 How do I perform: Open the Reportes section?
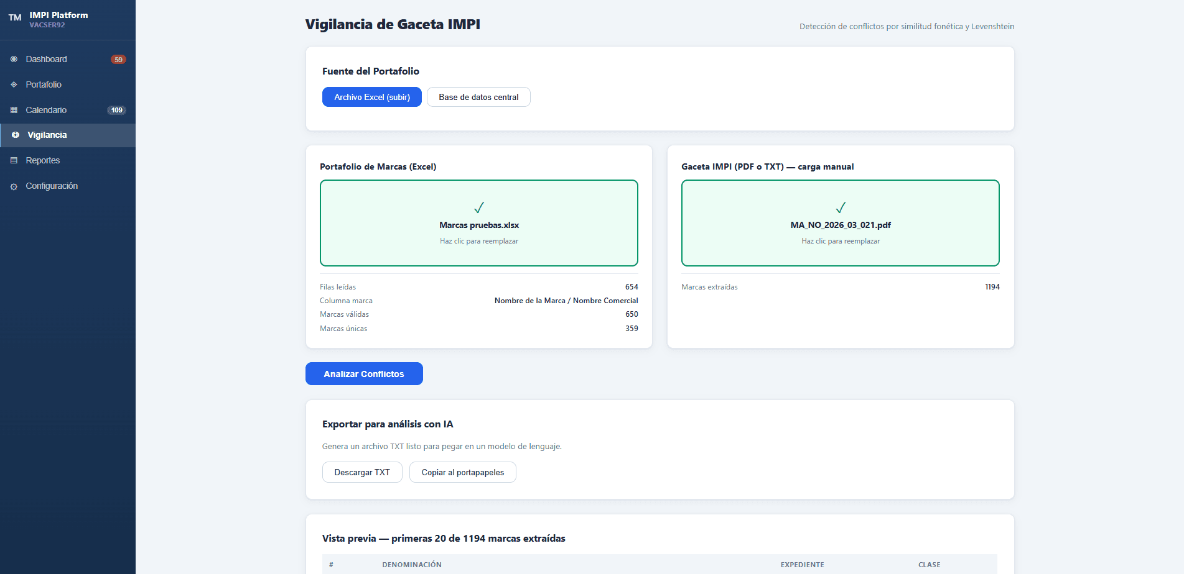[68, 160]
